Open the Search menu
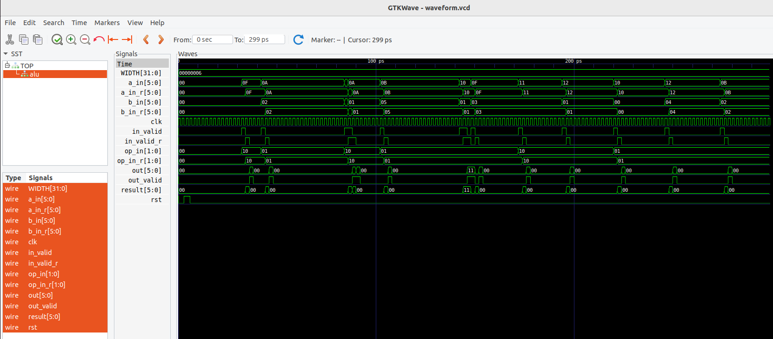 (53, 23)
